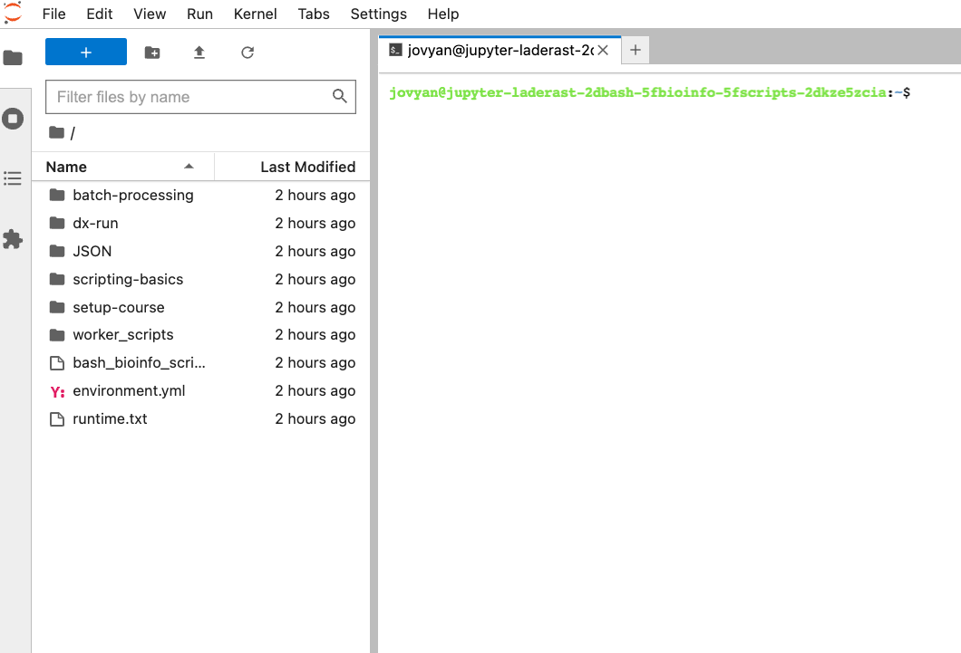The height and width of the screenshot is (653, 961).
Task: Open the Extension Manager puzzle icon
Action: tap(13, 239)
